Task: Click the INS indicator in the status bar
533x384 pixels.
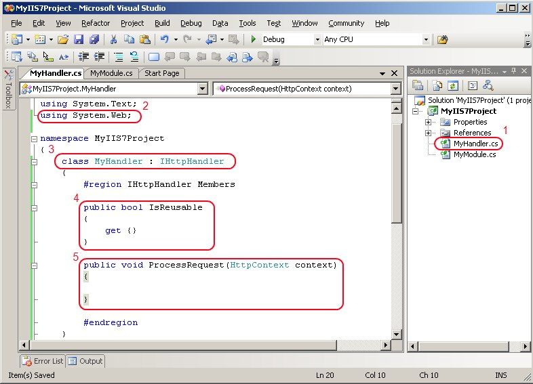Action: click(500, 375)
